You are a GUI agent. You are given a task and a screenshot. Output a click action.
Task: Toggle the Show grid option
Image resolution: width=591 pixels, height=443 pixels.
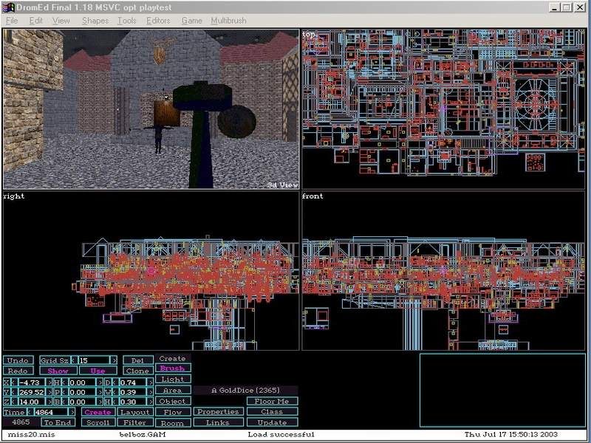coord(58,371)
